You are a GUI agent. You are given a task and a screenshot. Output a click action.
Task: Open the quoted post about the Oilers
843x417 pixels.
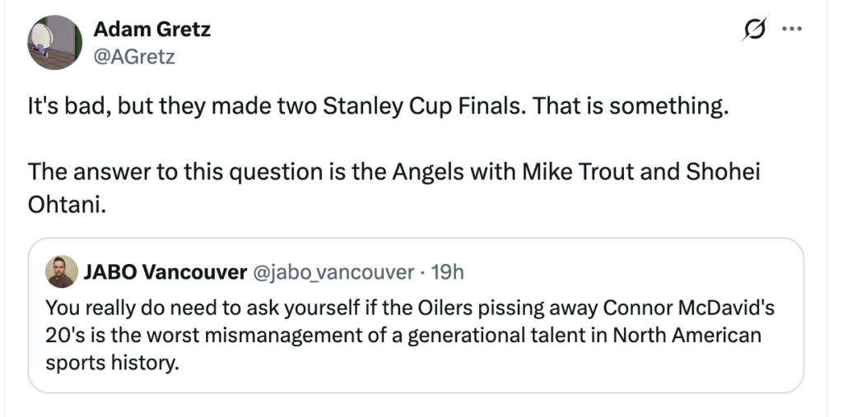(x=416, y=316)
